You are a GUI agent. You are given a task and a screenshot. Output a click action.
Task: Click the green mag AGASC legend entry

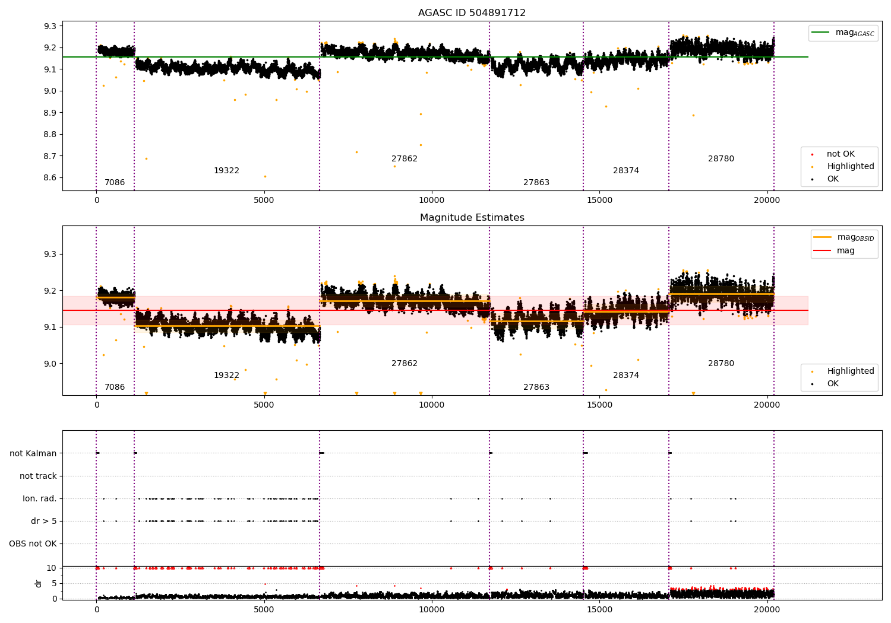[843, 33]
